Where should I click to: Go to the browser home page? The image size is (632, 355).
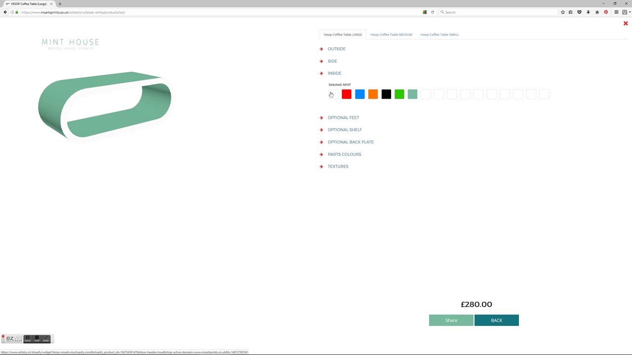click(x=597, y=12)
